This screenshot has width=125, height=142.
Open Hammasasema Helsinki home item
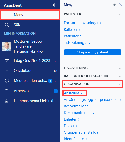[x=30, y=101]
